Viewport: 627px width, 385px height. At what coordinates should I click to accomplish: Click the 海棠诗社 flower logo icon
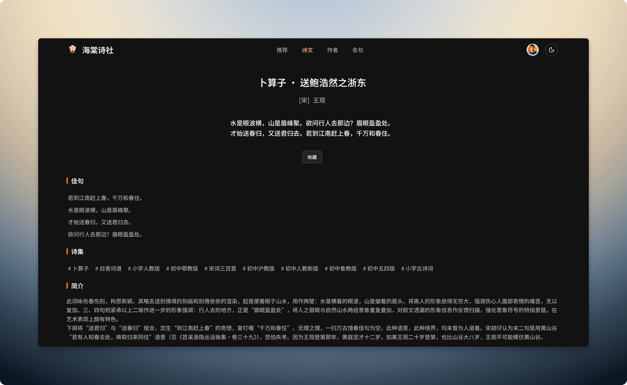[x=72, y=50]
